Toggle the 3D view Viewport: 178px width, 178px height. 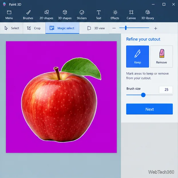click(x=96, y=28)
